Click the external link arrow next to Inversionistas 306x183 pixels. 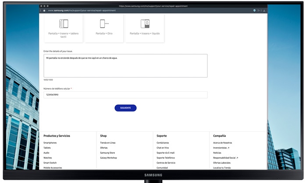228,148
